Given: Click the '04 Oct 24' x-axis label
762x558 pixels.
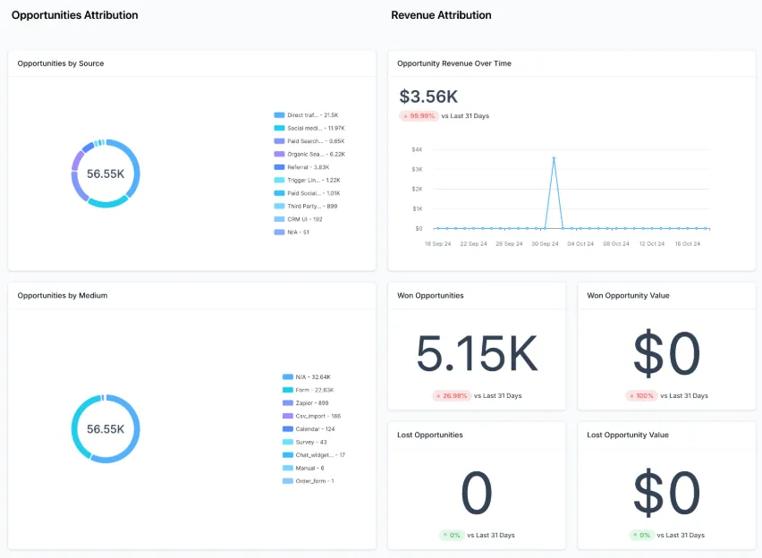Looking at the screenshot, I should 580,244.
